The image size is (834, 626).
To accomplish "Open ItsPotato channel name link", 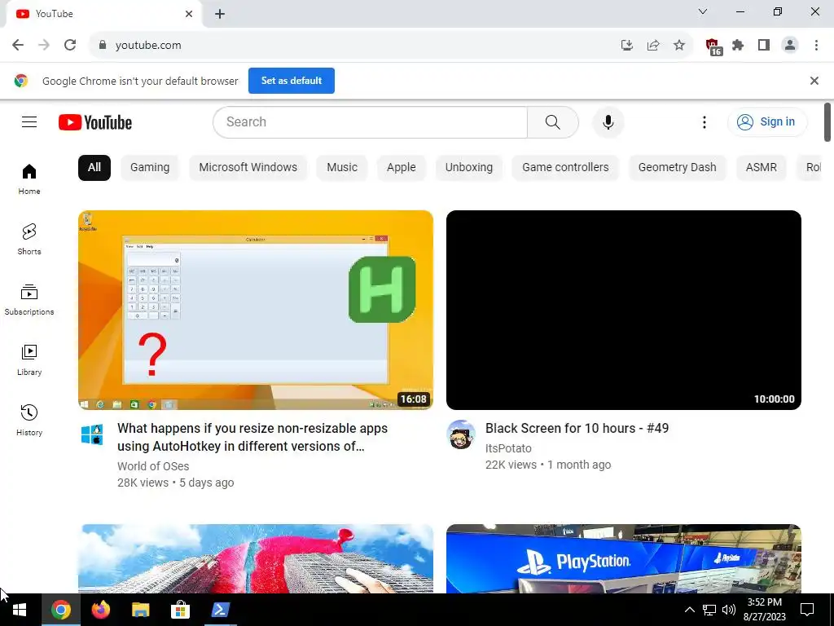I will pyautogui.click(x=508, y=448).
